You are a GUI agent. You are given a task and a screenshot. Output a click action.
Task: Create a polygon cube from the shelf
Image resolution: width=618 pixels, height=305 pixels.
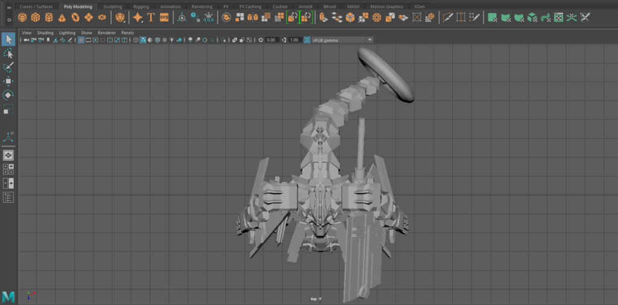[x=36, y=17]
